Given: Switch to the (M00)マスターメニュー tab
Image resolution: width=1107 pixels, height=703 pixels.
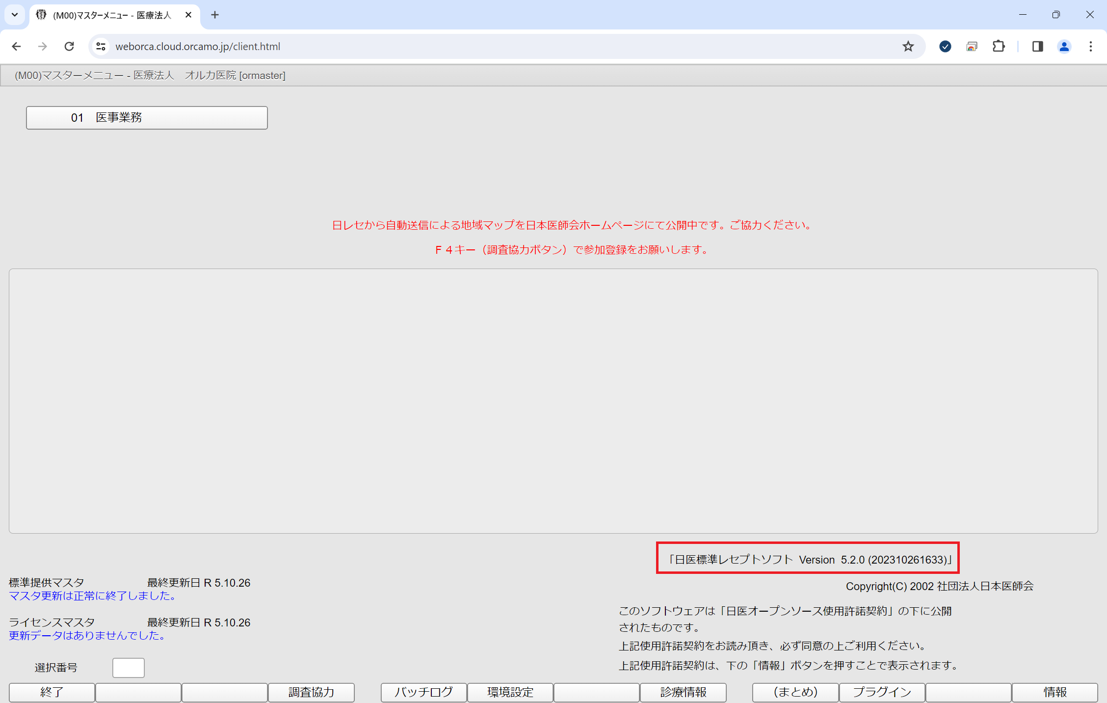Looking at the screenshot, I should click(108, 15).
